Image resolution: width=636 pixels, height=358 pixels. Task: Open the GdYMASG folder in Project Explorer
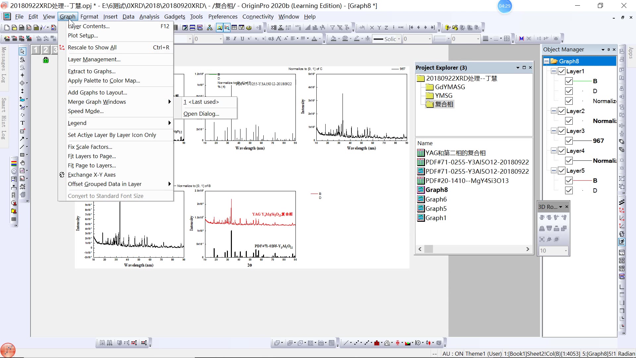[x=450, y=87]
